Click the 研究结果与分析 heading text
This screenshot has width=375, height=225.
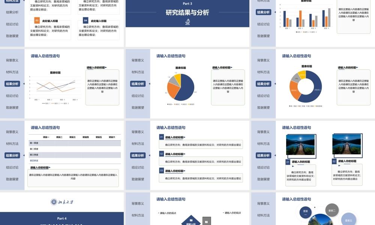(x=187, y=12)
